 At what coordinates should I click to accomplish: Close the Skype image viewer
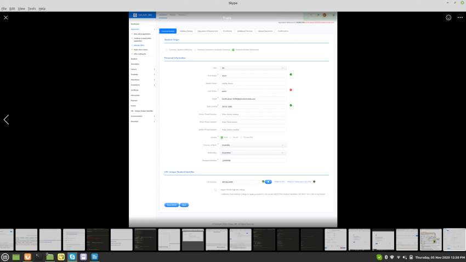pos(6,18)
